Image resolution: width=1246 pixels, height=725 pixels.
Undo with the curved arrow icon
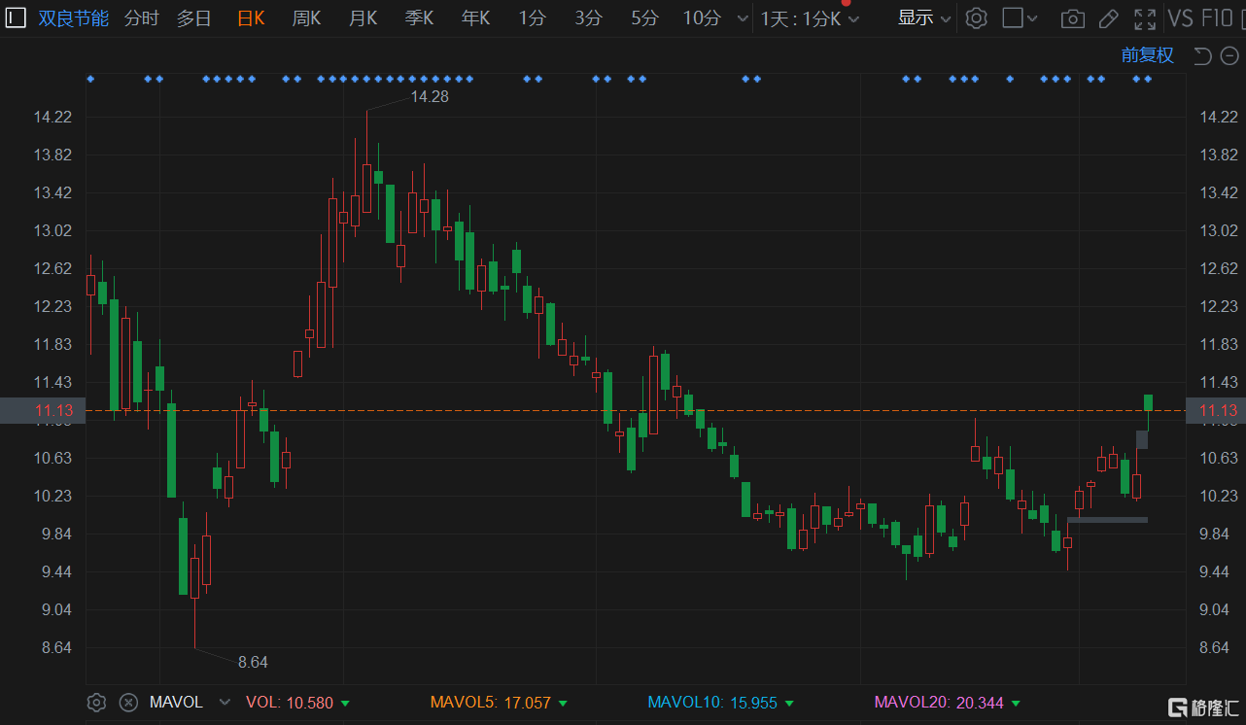1201,55
